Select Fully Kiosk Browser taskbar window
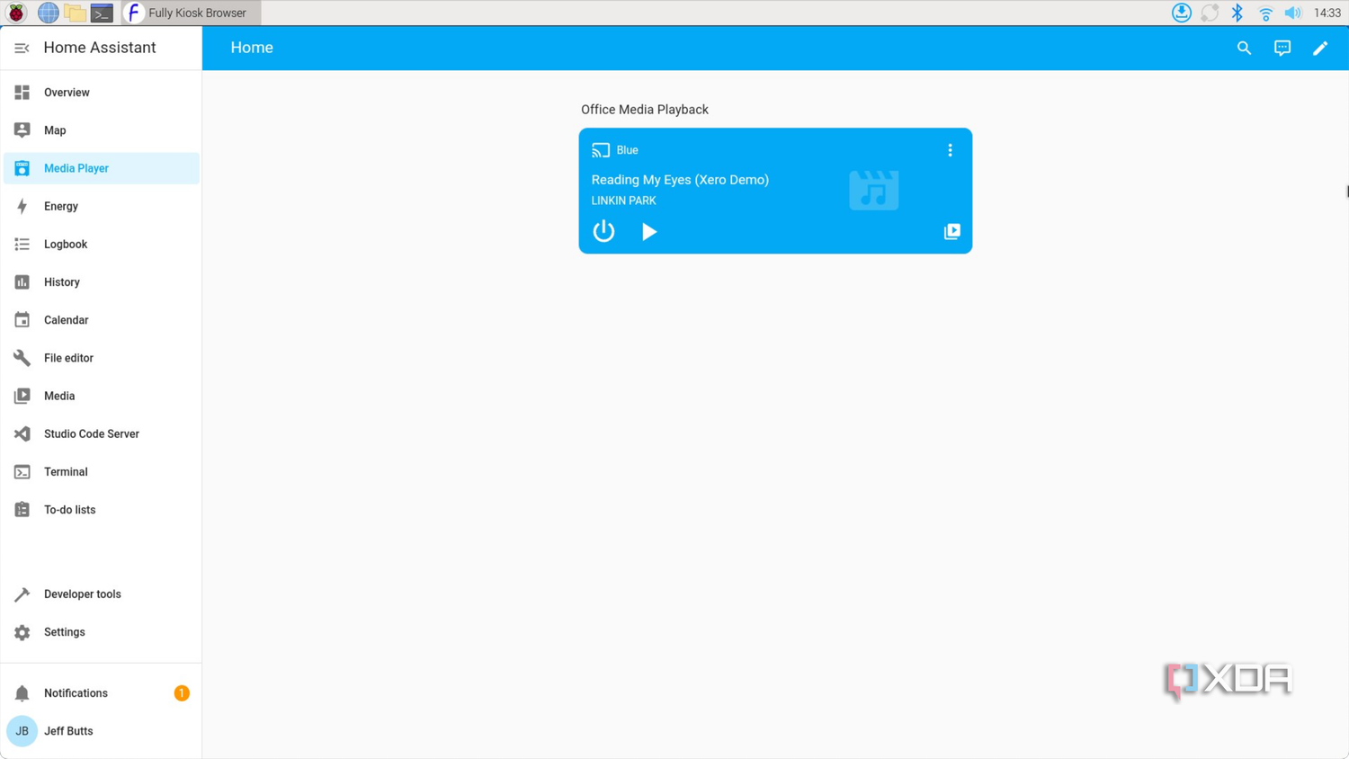1349x759 pixels. click(x=192, y=13)
